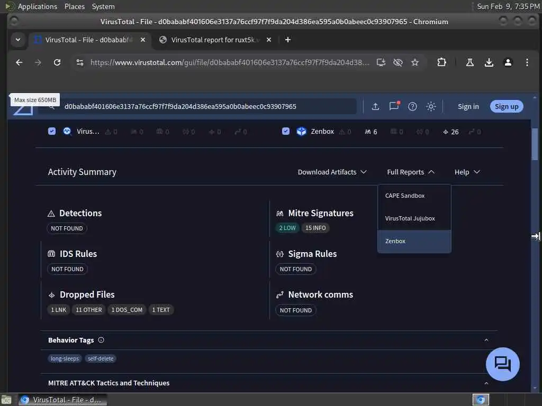Open the browser profile icon
Image resolution: width=542 pixels, height=406 pixels.
(508, 62)
